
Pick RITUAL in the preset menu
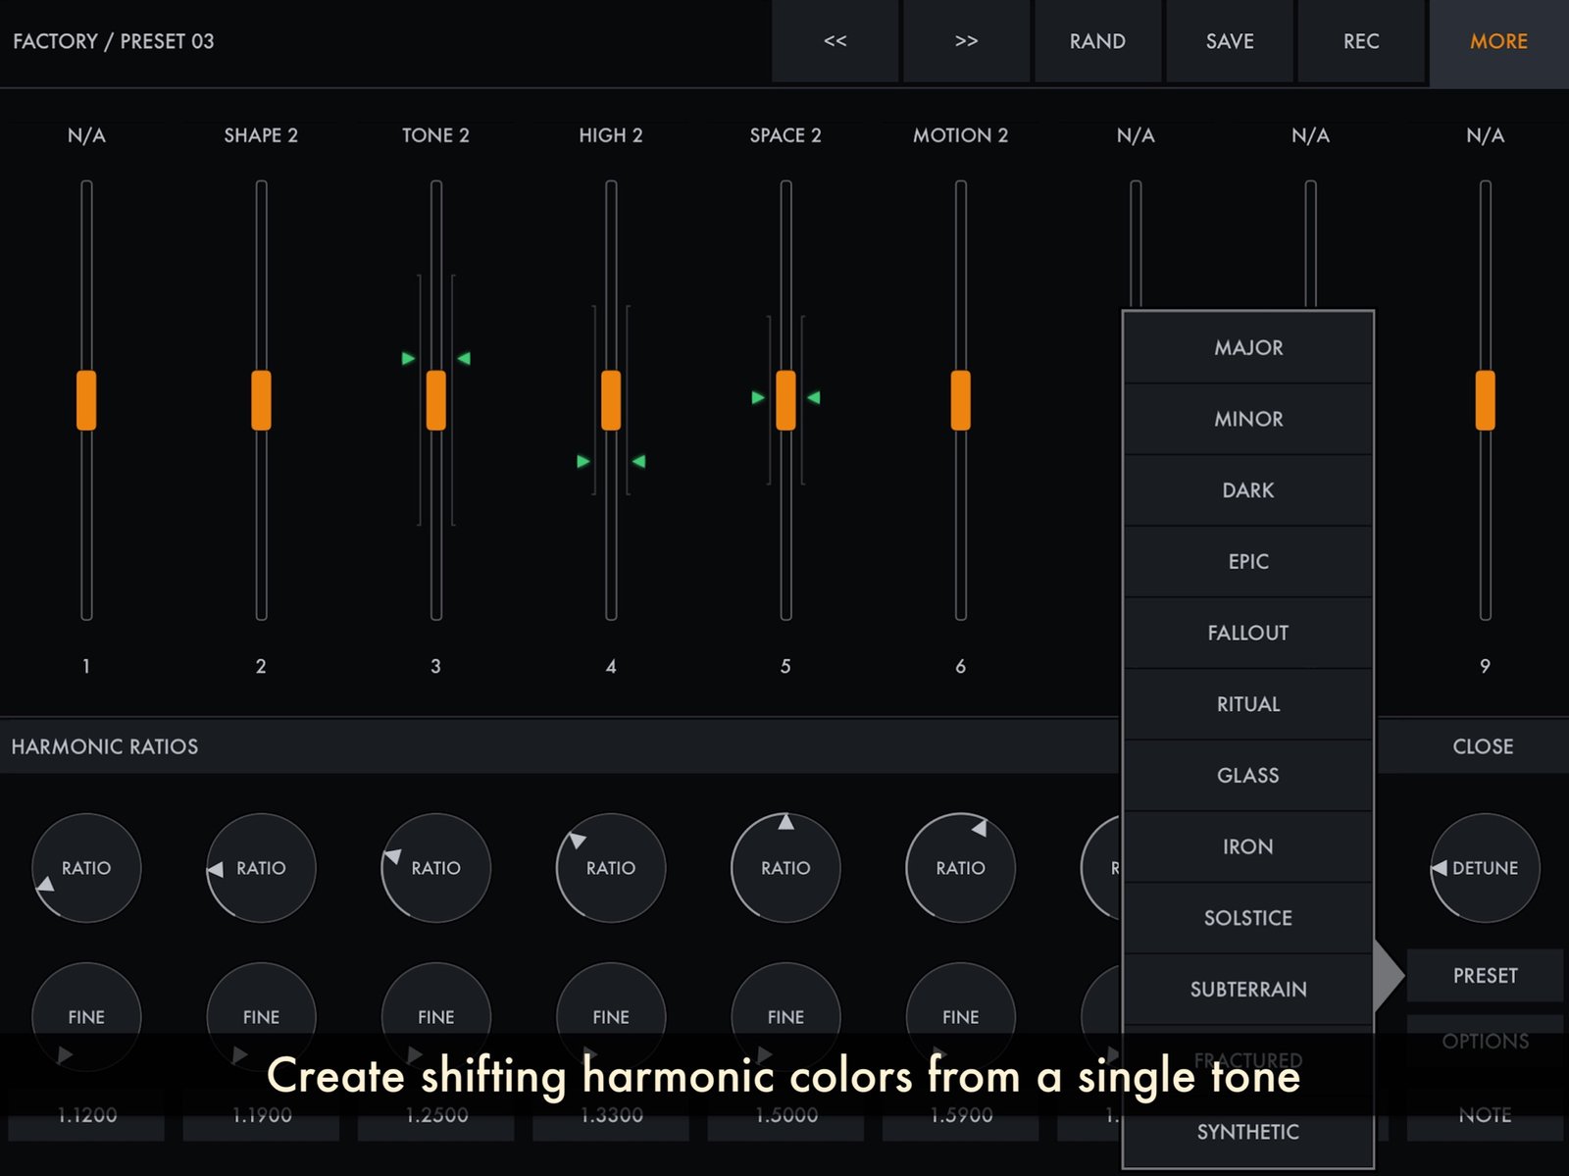tap(1248, 704)
